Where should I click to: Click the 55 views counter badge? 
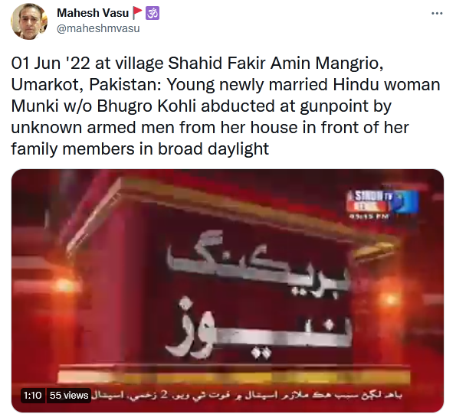click(69, 395)
